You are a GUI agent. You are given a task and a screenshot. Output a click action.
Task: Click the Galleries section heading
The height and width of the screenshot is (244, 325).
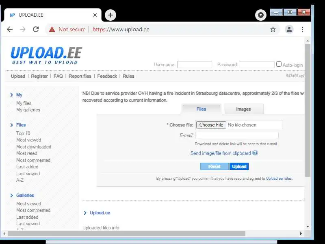25,196
